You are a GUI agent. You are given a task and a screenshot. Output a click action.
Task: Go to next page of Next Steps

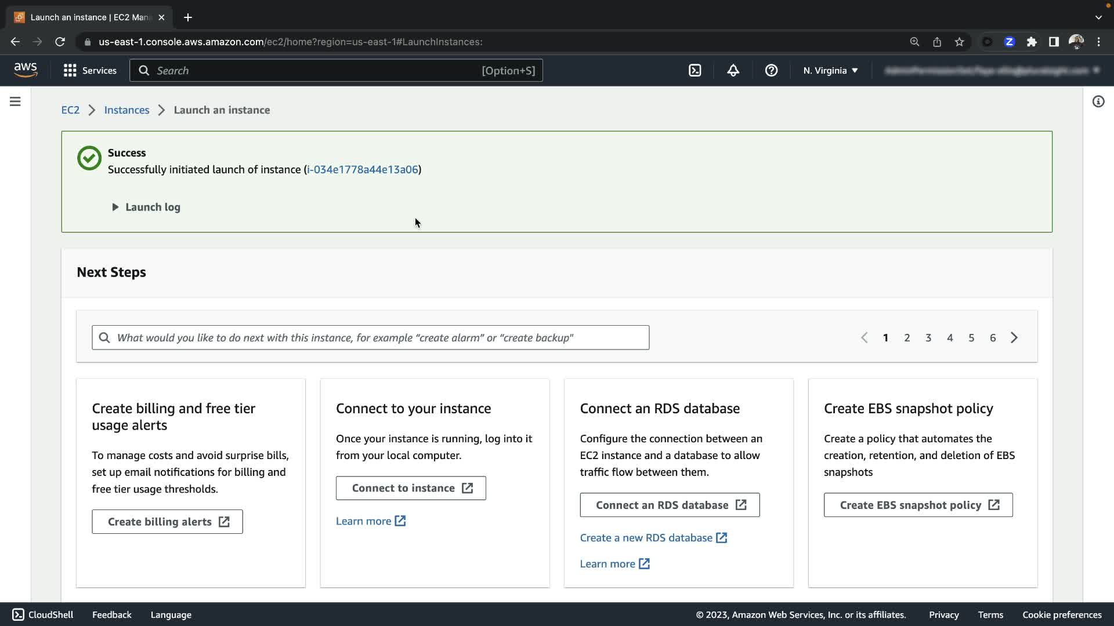(1014, 337)
